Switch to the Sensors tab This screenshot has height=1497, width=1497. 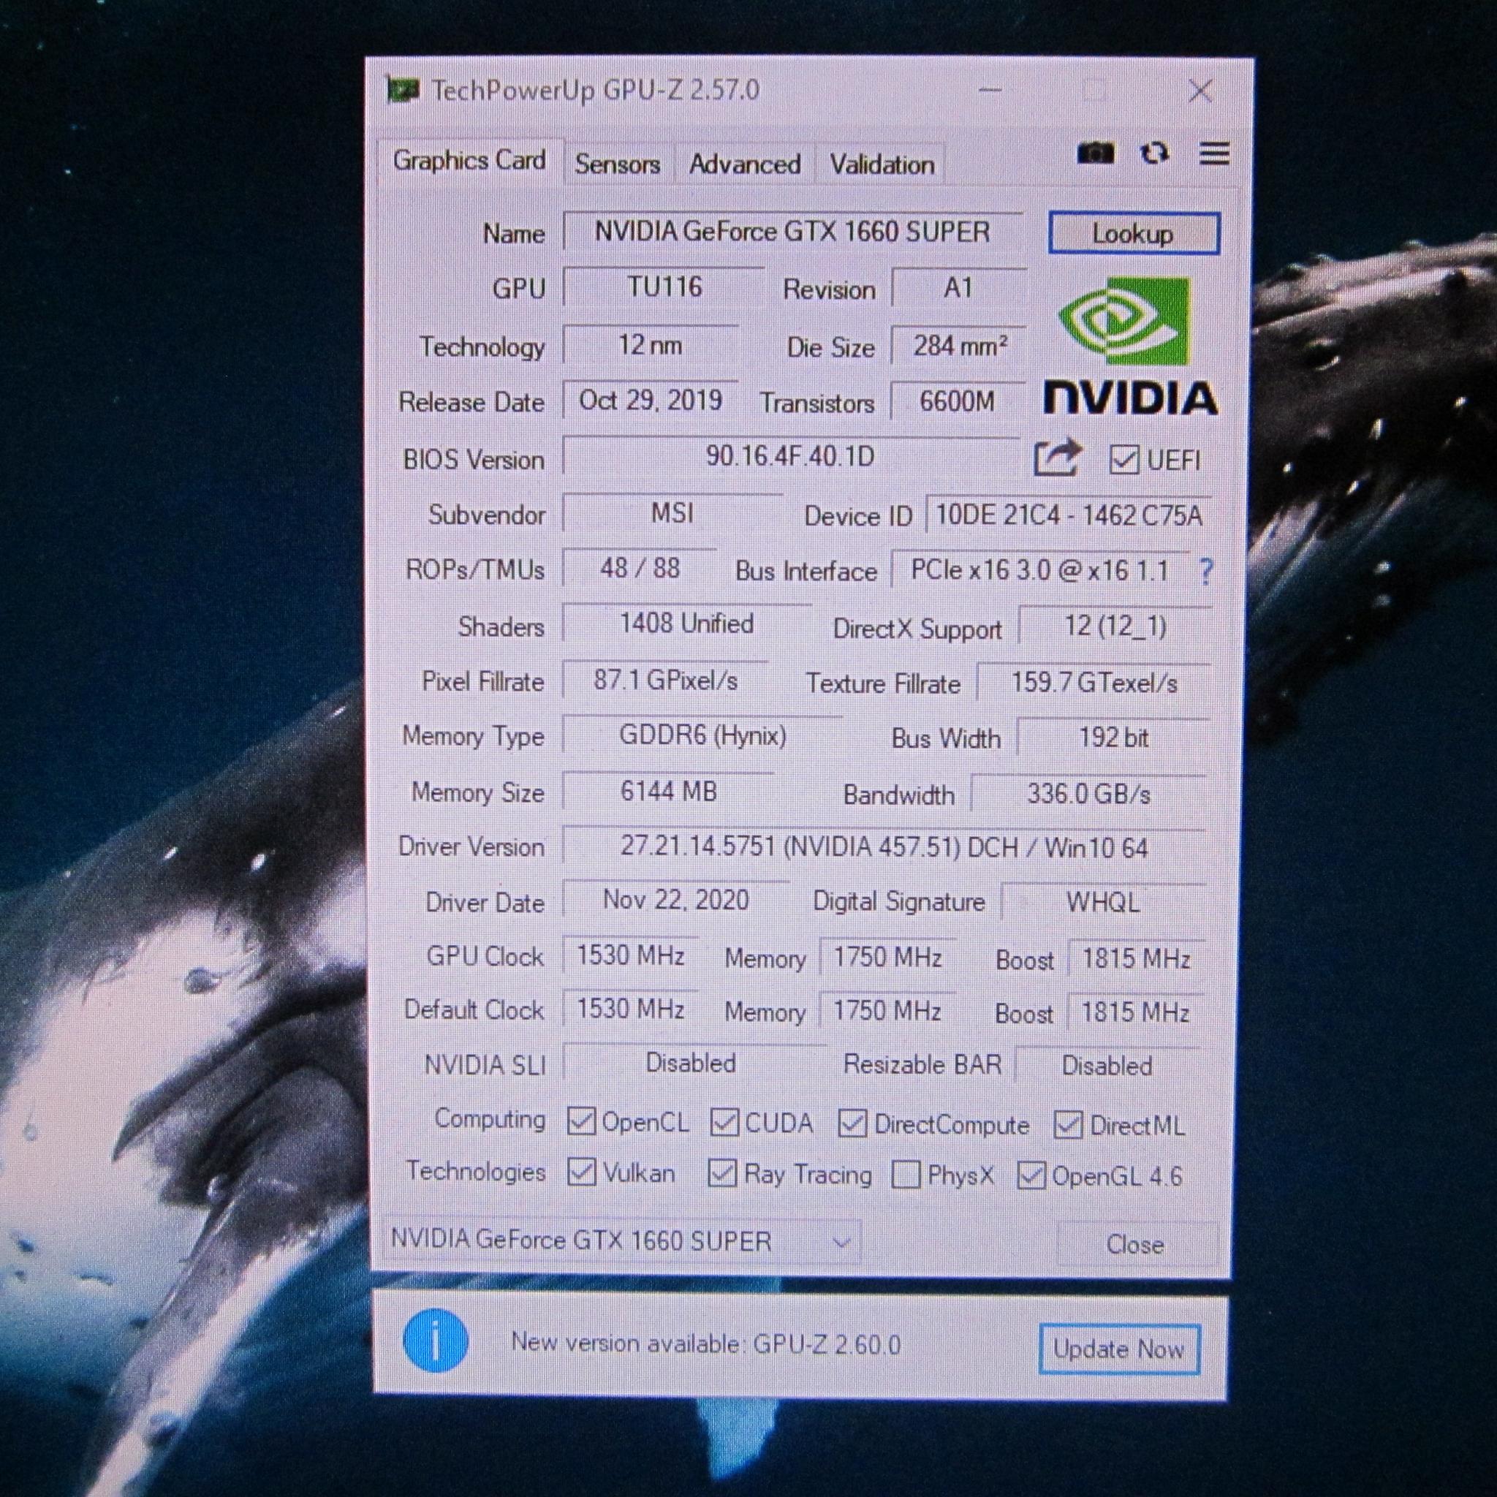[618, 164]
